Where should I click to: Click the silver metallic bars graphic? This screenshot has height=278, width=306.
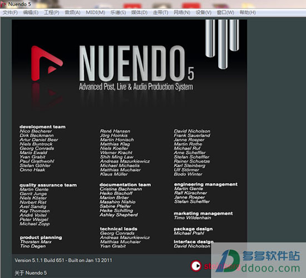coord(223,44)
